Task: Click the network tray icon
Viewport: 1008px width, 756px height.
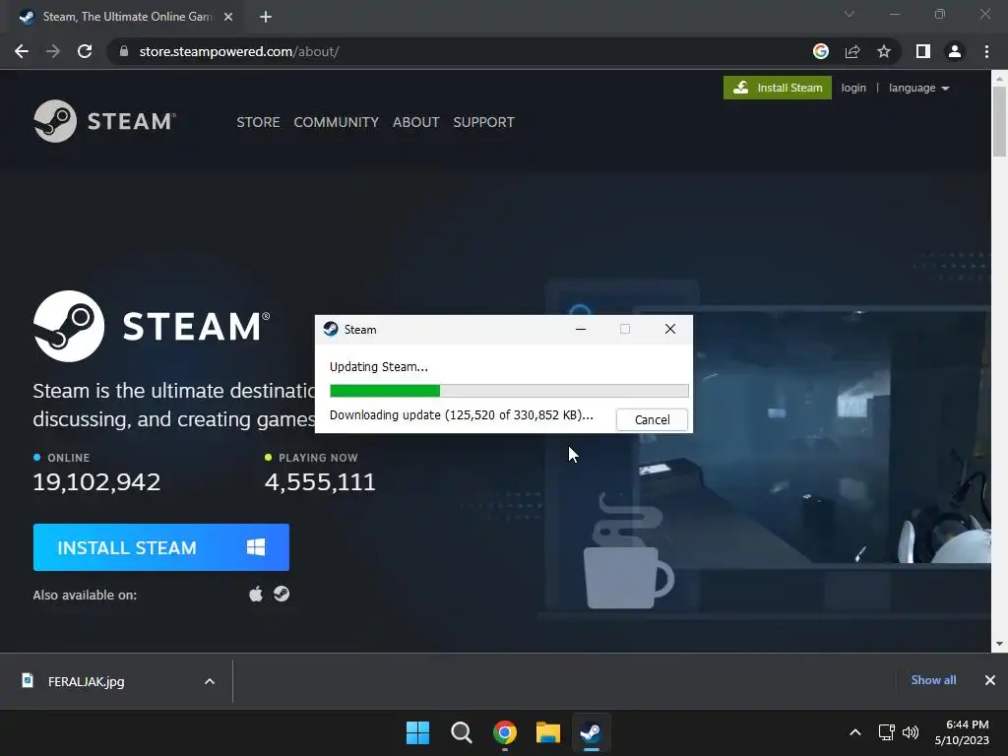Action: coord(887,732)
